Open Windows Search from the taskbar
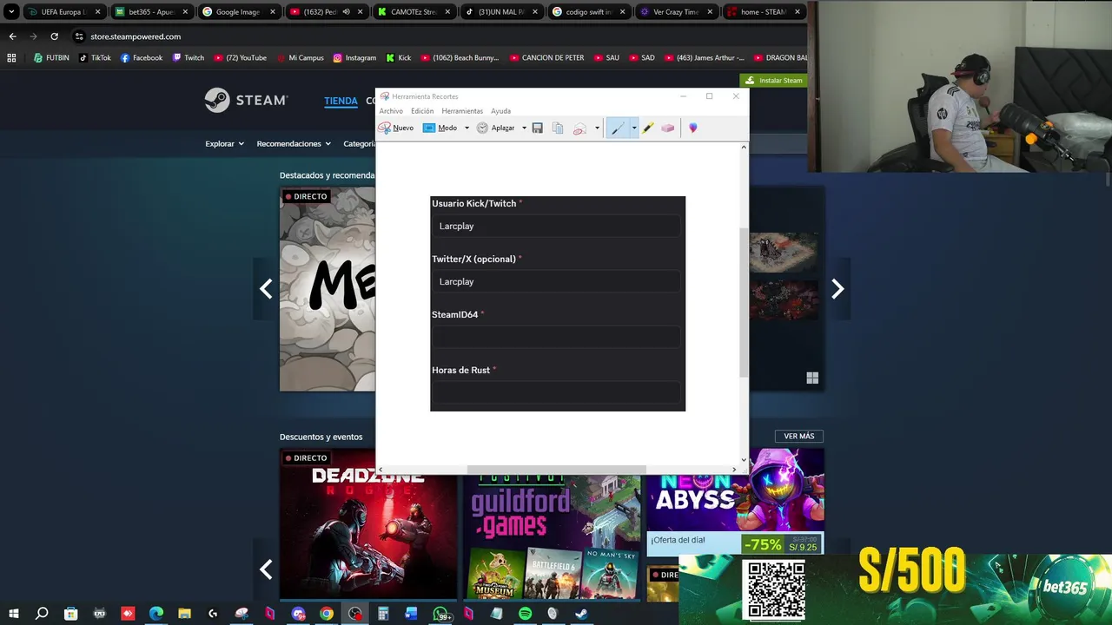The height and width of the screenshot is (625, 1112). tap(42, 614)
